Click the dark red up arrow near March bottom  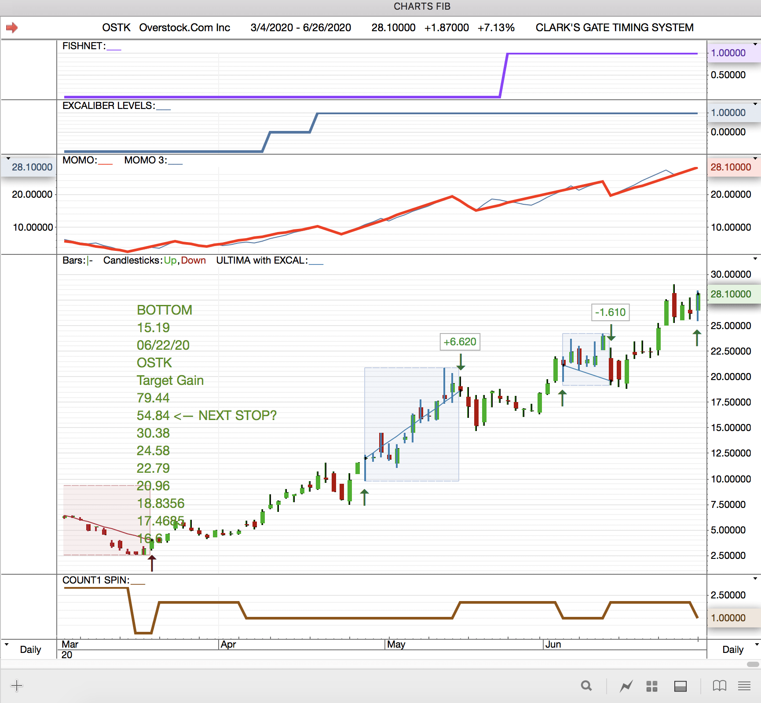(152, 563)
